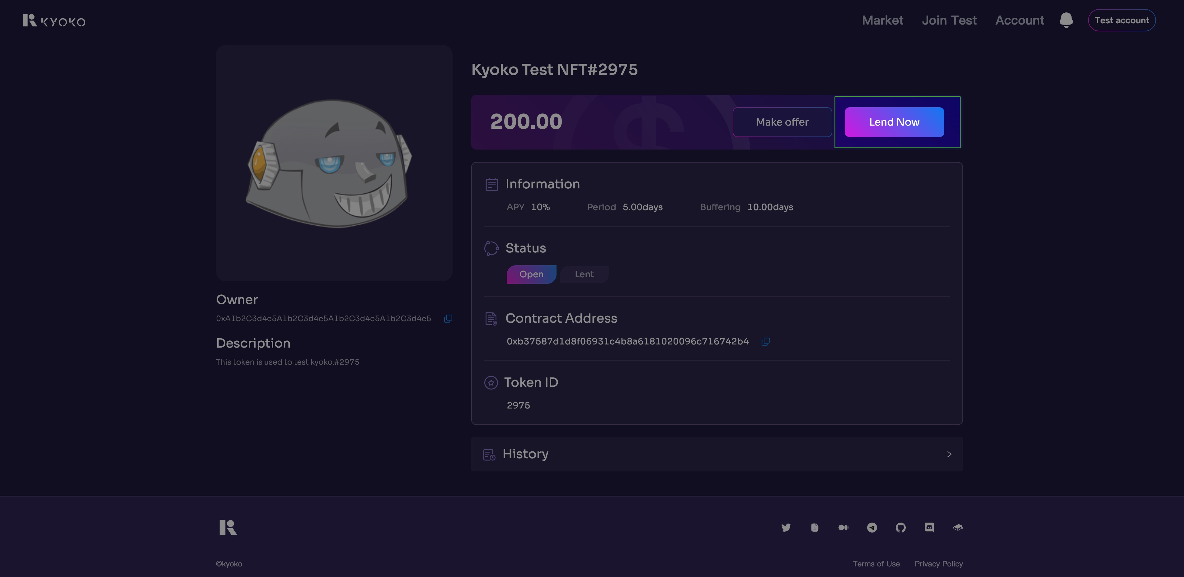
Task: Click the Period 5.00days value
Action: click(x=642, y=207)
